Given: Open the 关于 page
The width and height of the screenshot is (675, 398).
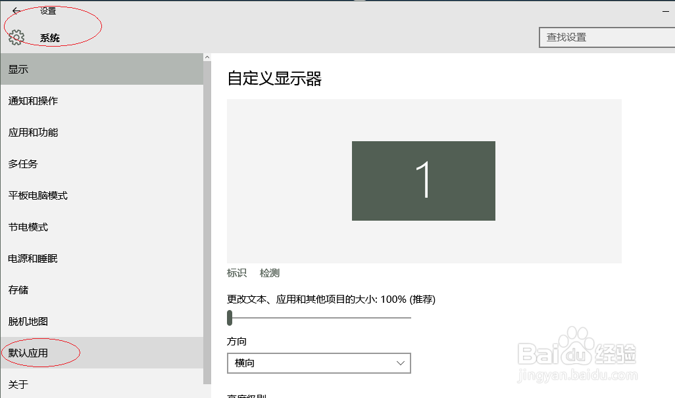Looking at the screenshot, I should (x=101, y=384).
